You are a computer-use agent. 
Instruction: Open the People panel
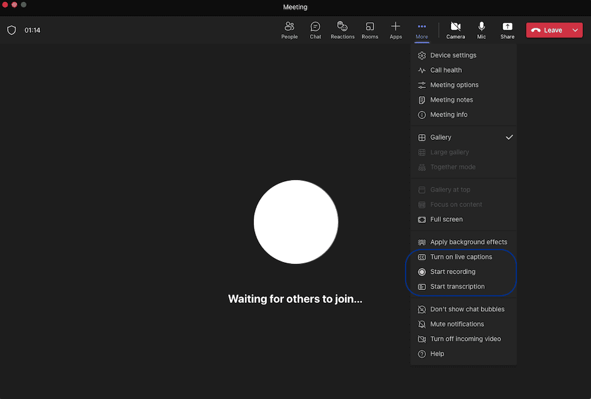click(x=289, y=30)
